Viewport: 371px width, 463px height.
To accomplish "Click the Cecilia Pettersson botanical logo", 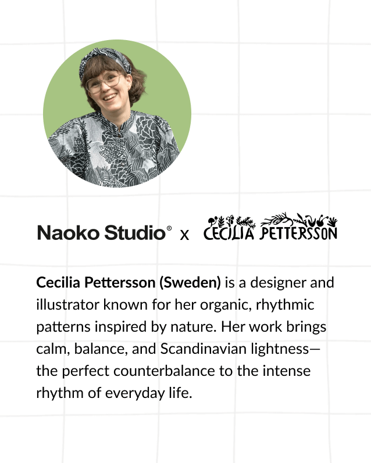I will (270, 227).
